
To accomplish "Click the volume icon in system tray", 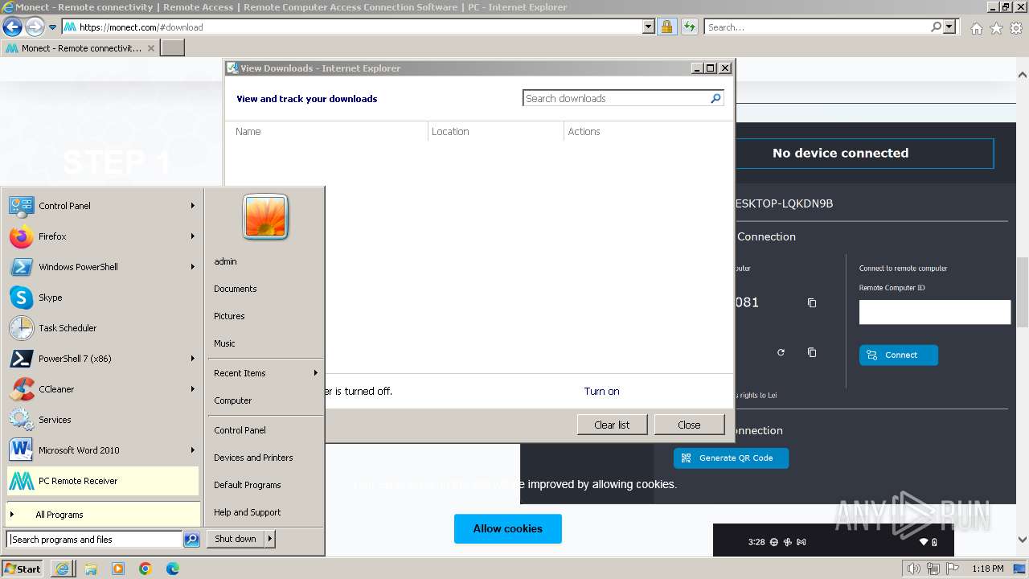I will [x=914, y=569].
